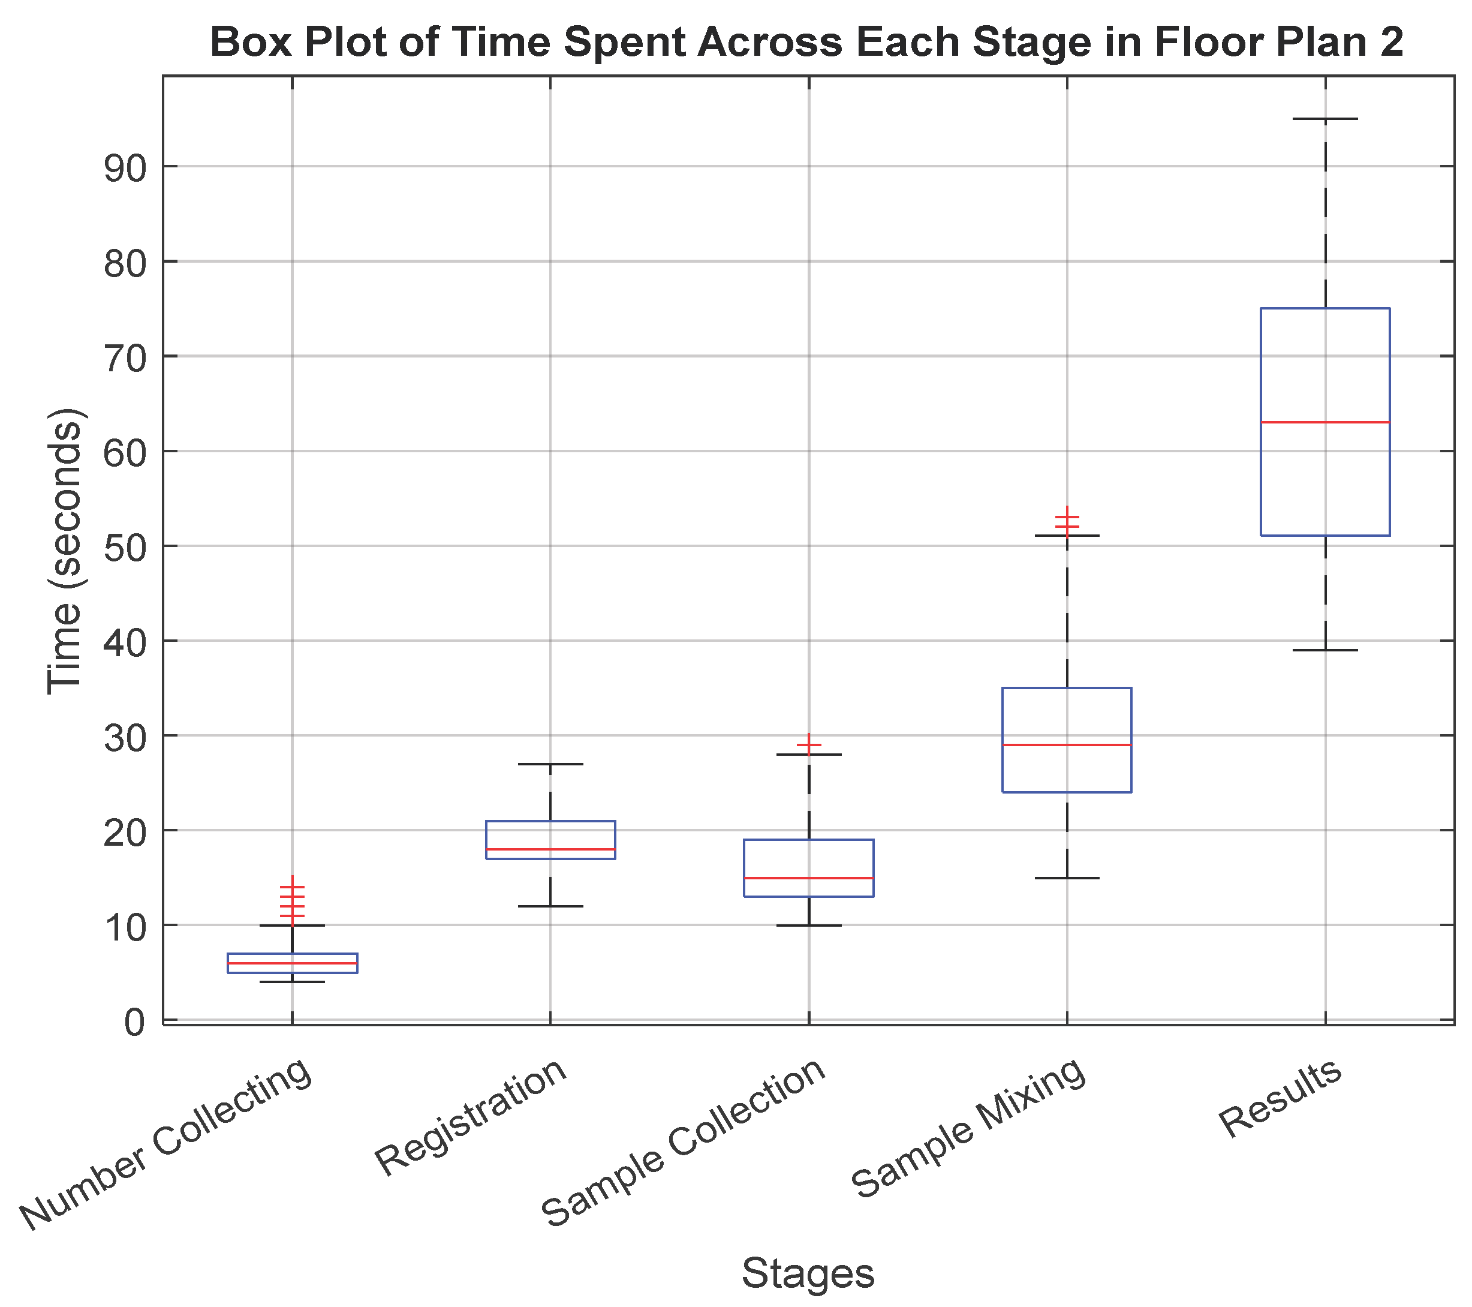Click the "50" y-axis tick label
1472x1307 pixels.
pos(125,547)
